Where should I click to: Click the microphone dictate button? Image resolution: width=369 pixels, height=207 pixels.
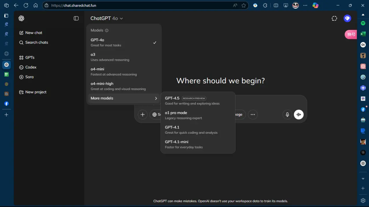click(287, 114)
